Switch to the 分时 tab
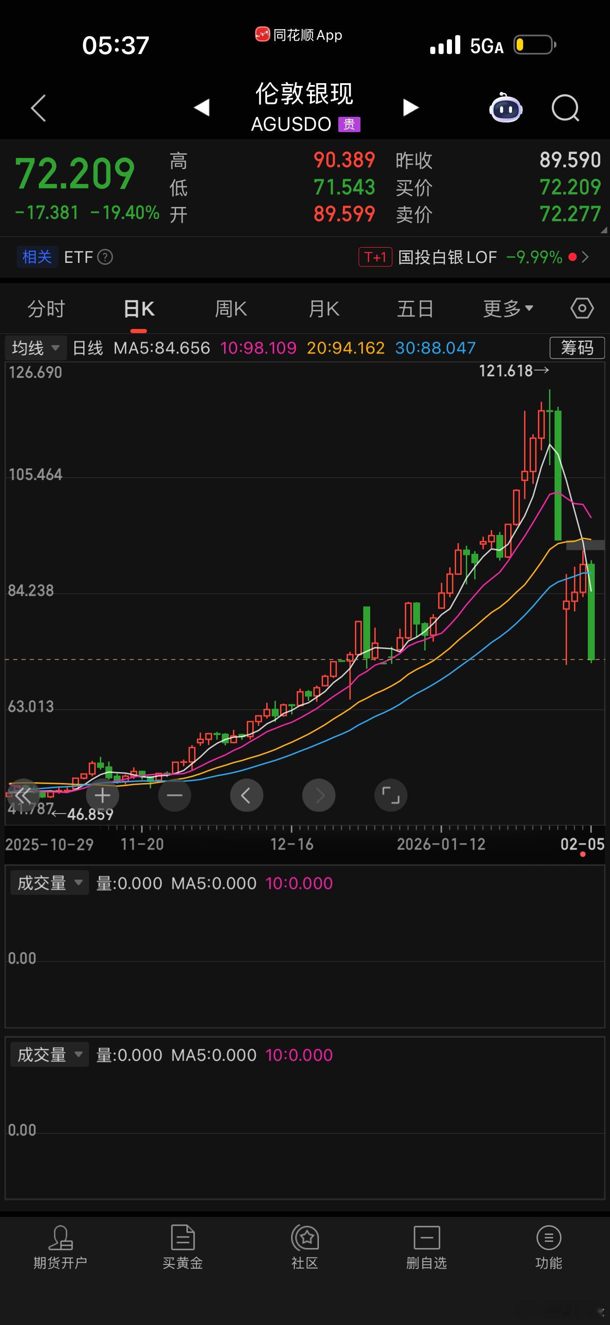Viewport: 610px width, 1325px height. click(x=46, y=309)
